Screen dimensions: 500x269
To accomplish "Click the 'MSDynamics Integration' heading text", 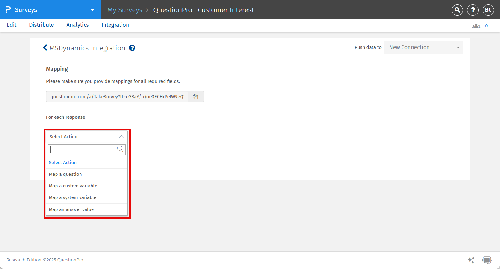I will (x=87, y=48).
